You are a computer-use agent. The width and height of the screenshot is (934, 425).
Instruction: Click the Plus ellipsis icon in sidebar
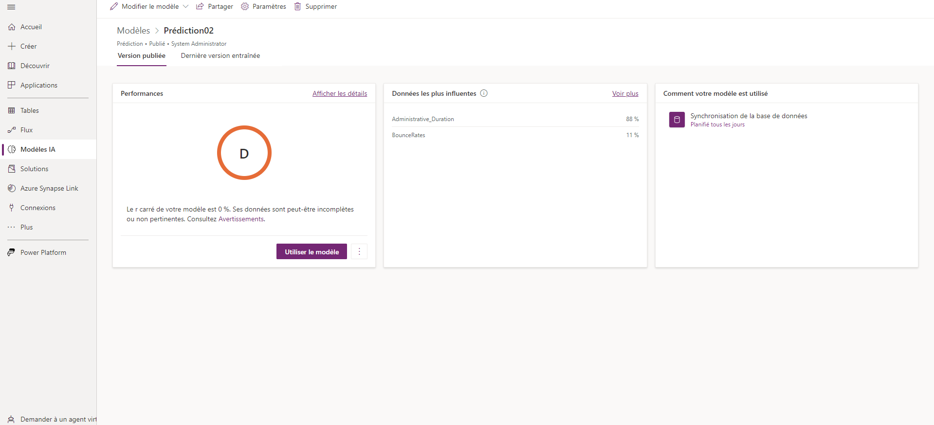(12, 227)
